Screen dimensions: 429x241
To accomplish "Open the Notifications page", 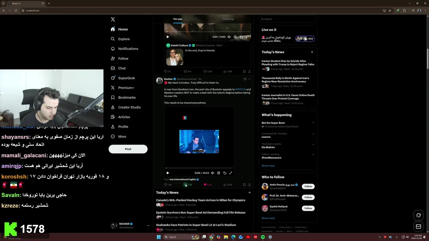I will click(124, 49).
